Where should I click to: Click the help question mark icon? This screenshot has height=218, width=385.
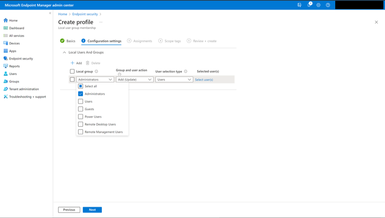pyautogui.click(x=328, y=5)
